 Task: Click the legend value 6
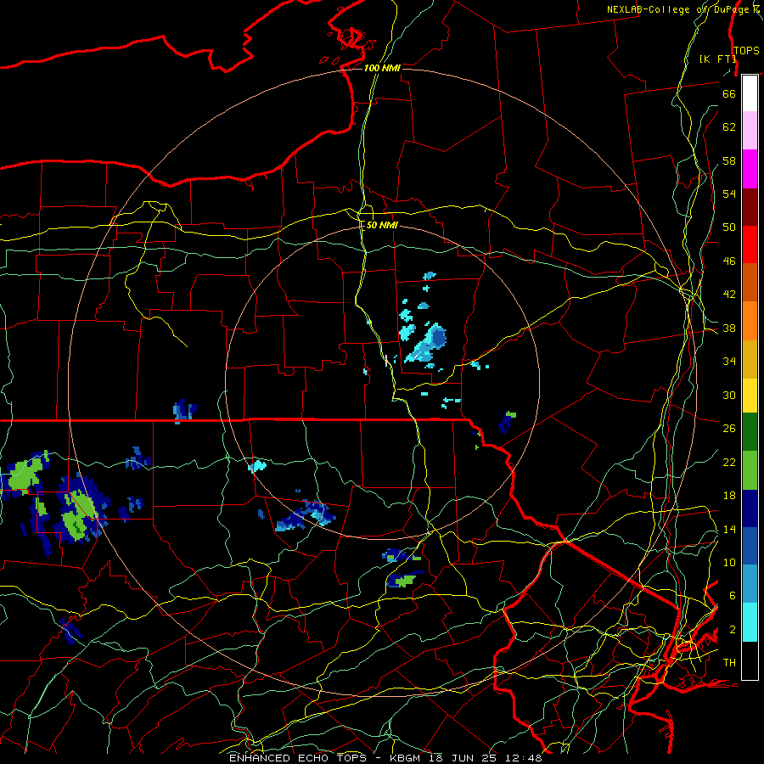[x=732, y=596]
